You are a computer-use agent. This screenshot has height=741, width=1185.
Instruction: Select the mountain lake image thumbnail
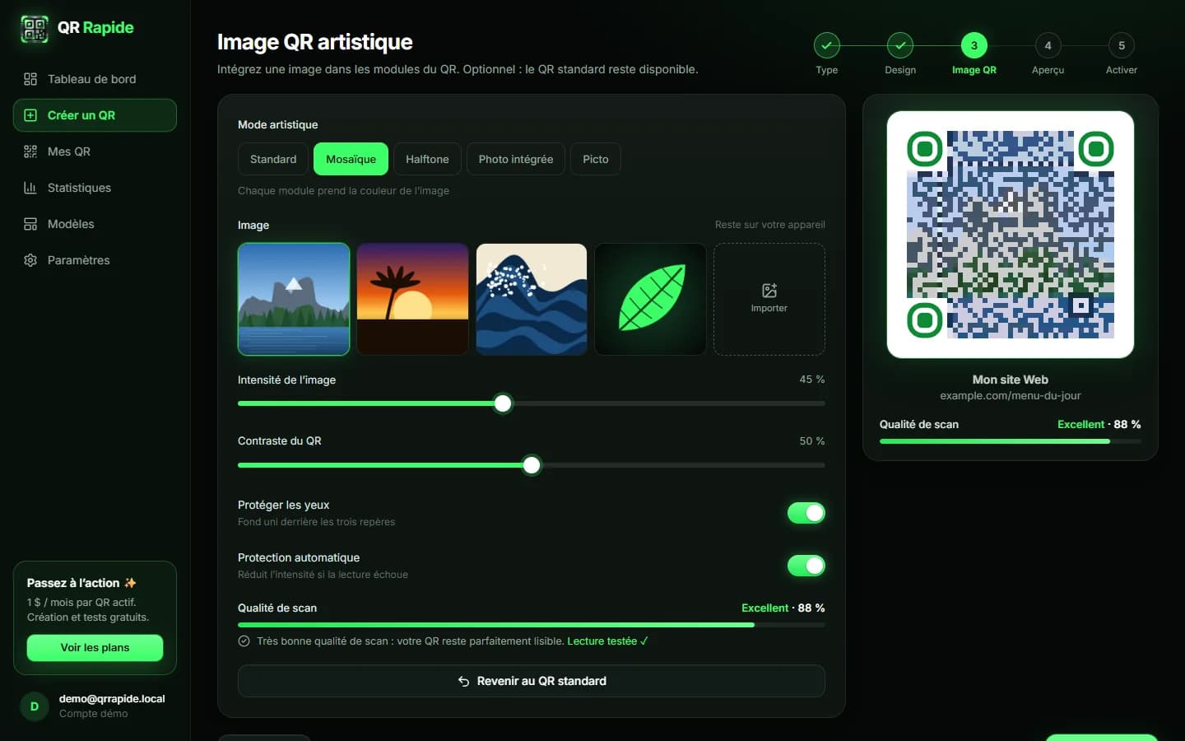(294, 299)
